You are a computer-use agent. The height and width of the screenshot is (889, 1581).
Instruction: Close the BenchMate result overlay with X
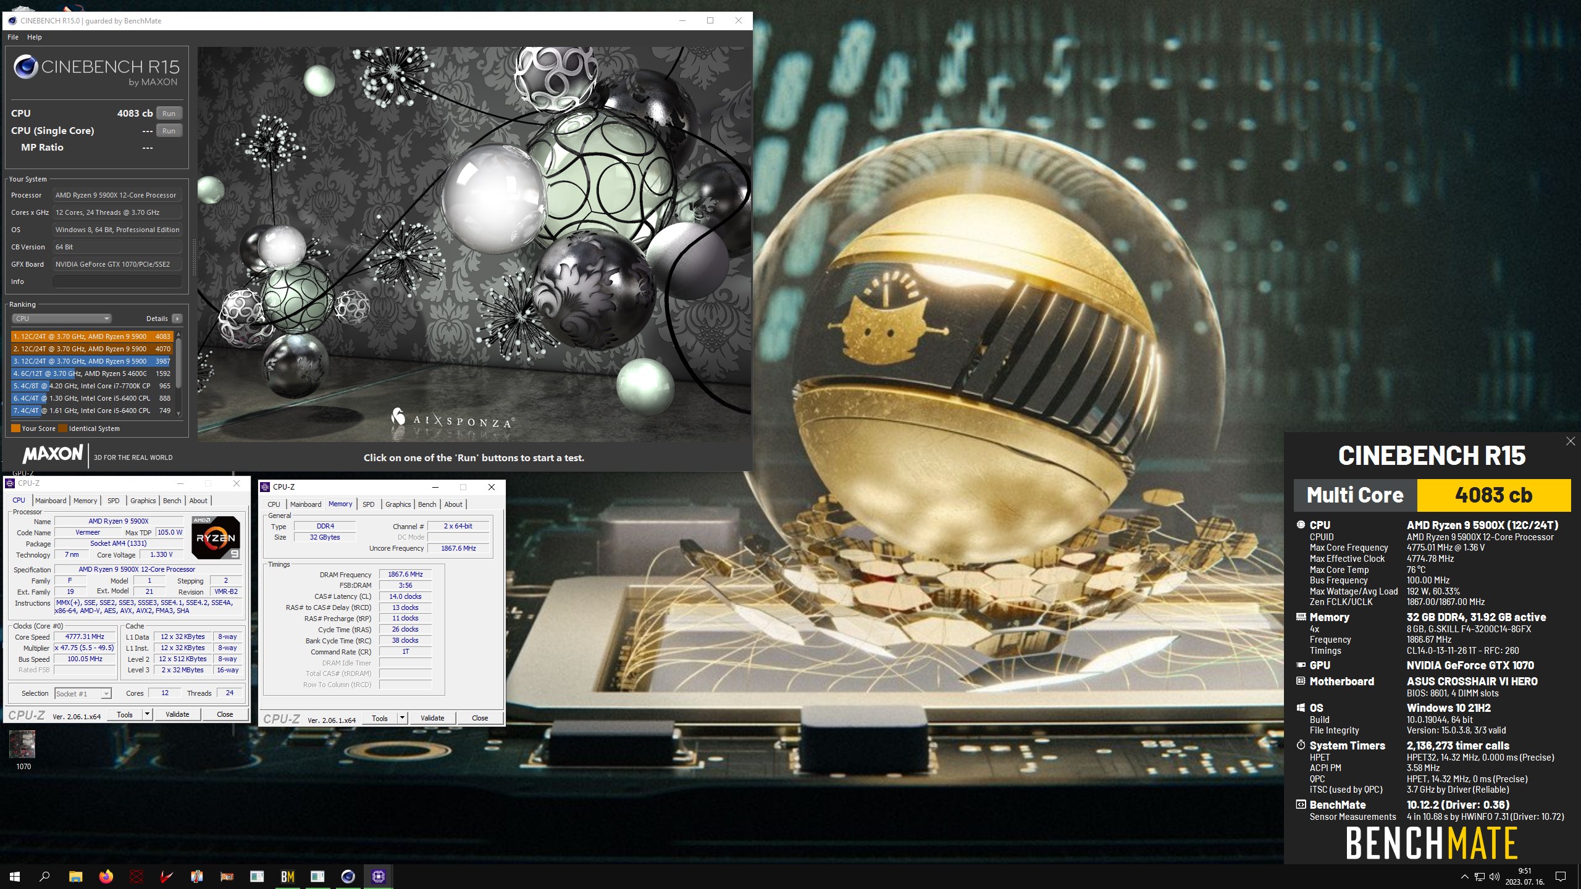pyautogui.click(x=1571, y=441)
